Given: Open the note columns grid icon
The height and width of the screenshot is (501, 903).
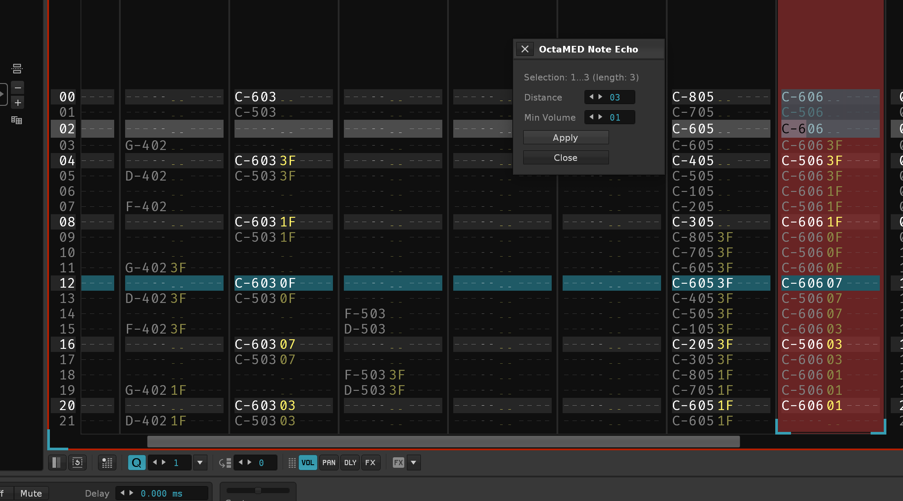Looking at the screenshot, I should 107,463.
